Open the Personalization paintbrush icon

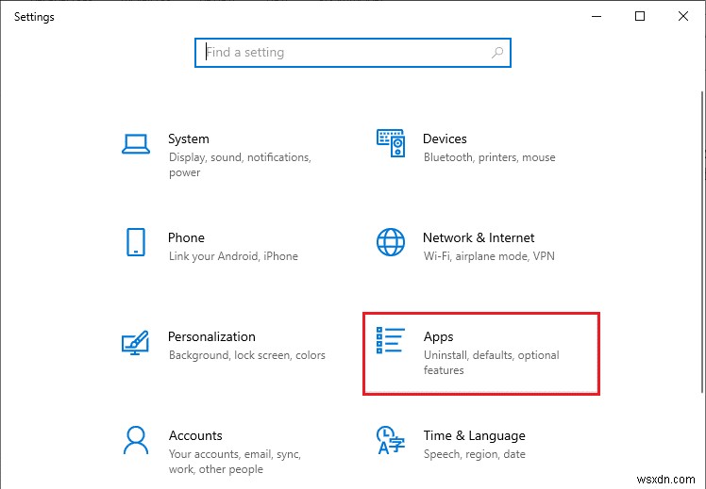136,342
